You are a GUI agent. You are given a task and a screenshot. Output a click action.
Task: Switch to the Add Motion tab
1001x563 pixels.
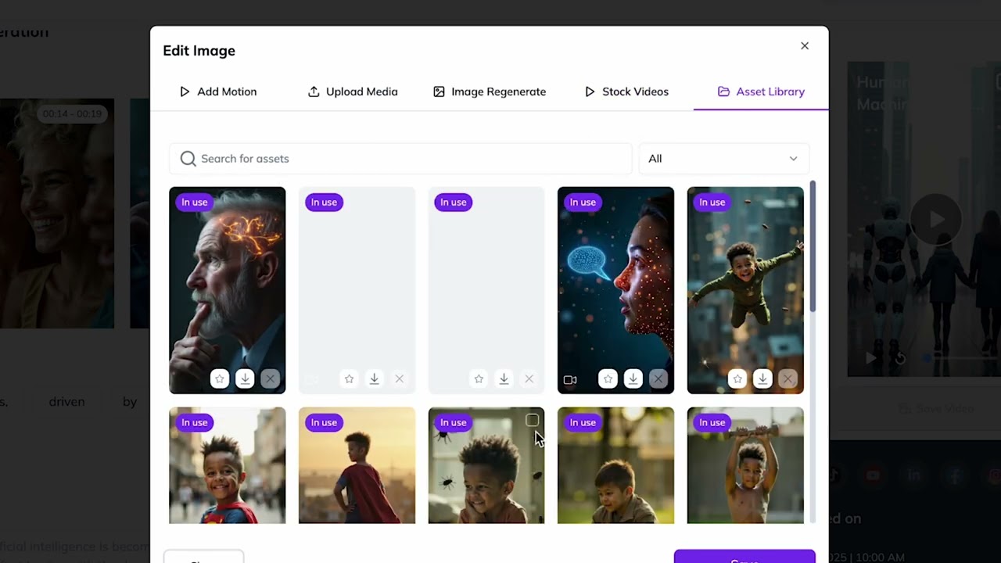[218, 91]
